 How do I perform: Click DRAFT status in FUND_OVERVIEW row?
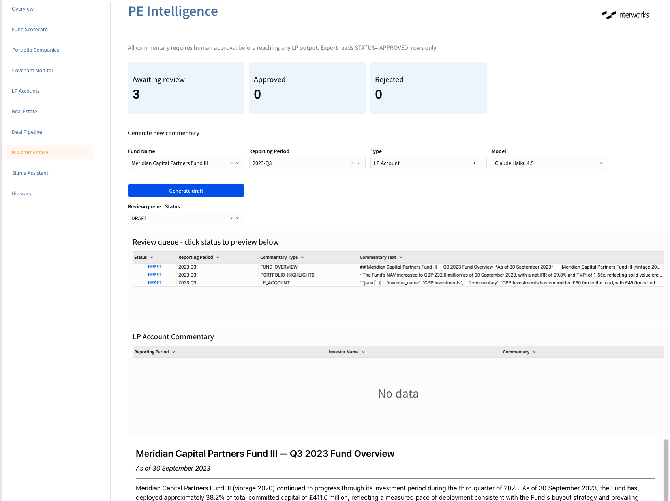point(155,267)
